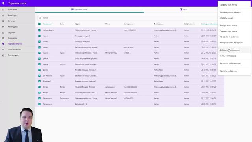Focus the Поиск search field
The image size is (252, 142).
point(128,18)
